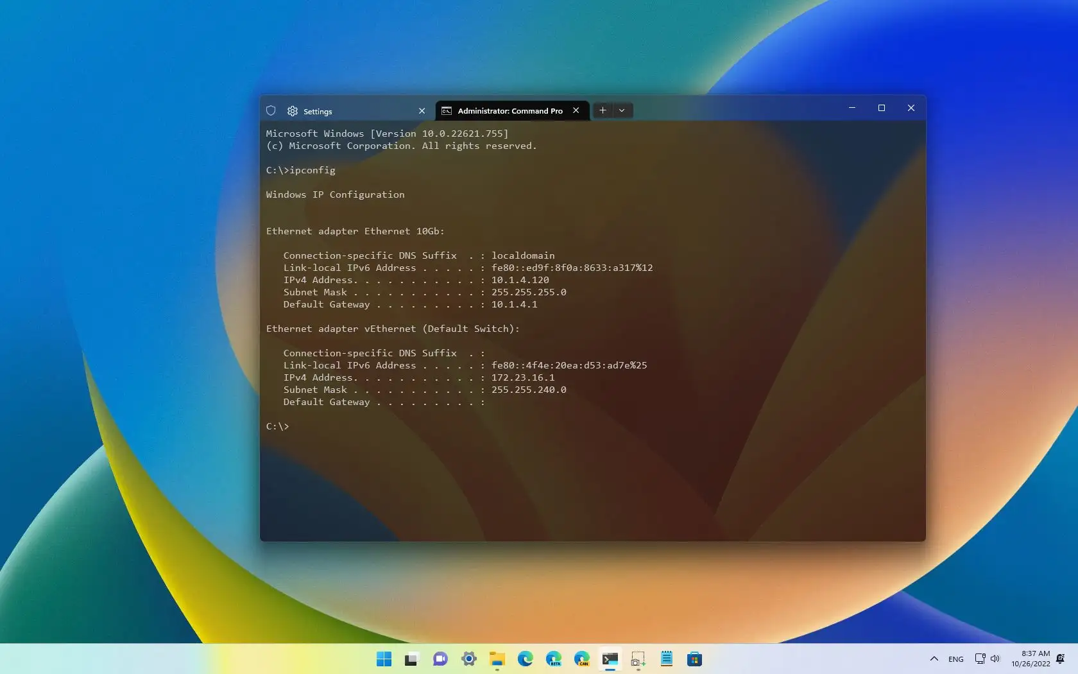Open a new tab in Windows Terminal

(602, 110)
